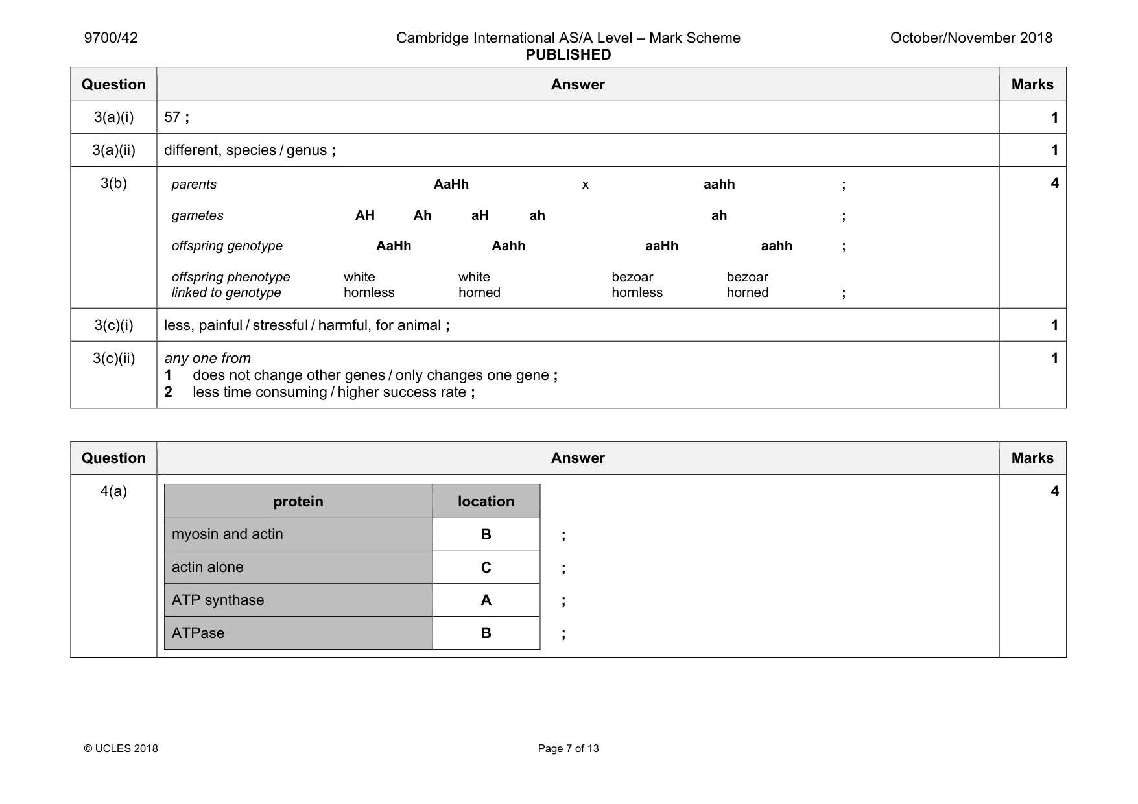Click question label 3(c)(i)
The height and width of the screenshot is (804, 1138).
click(113, 325)
